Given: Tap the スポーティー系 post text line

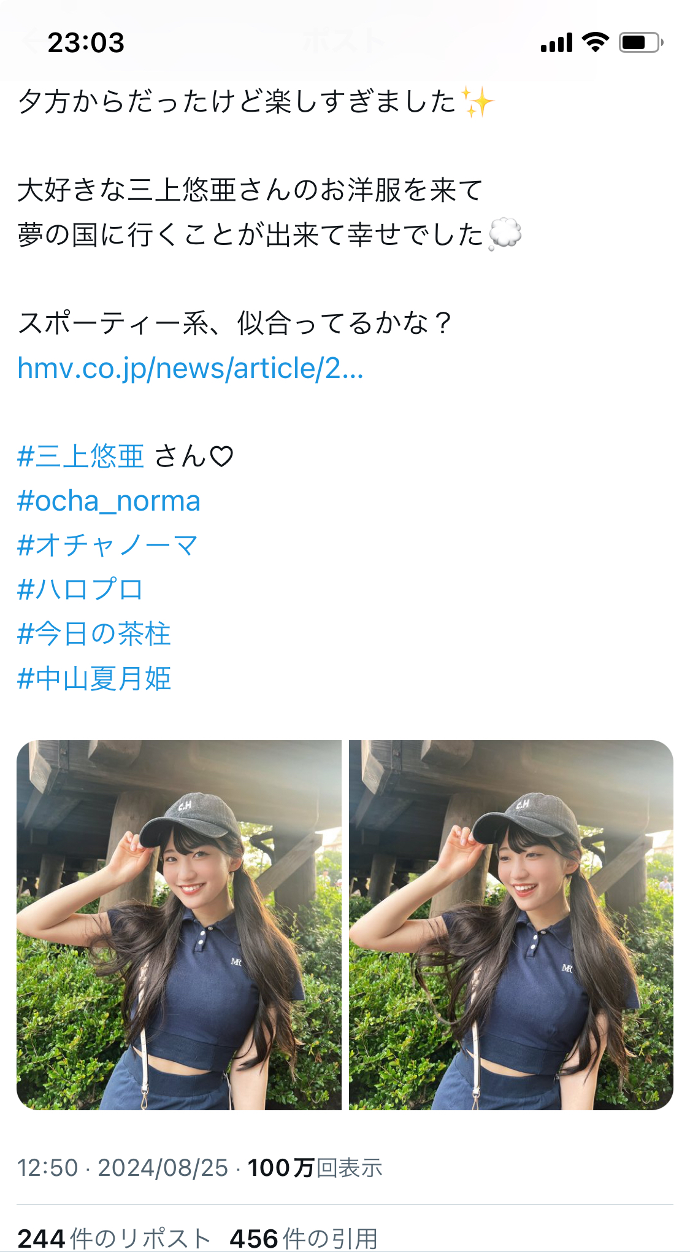Looking at the screenshot, I should pyautogui.click(x=235, y=323).
